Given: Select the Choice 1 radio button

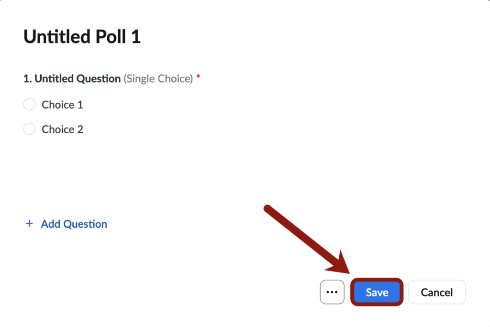Looking at the screenshot, I should pyautogui.click(x=29, y=104).
